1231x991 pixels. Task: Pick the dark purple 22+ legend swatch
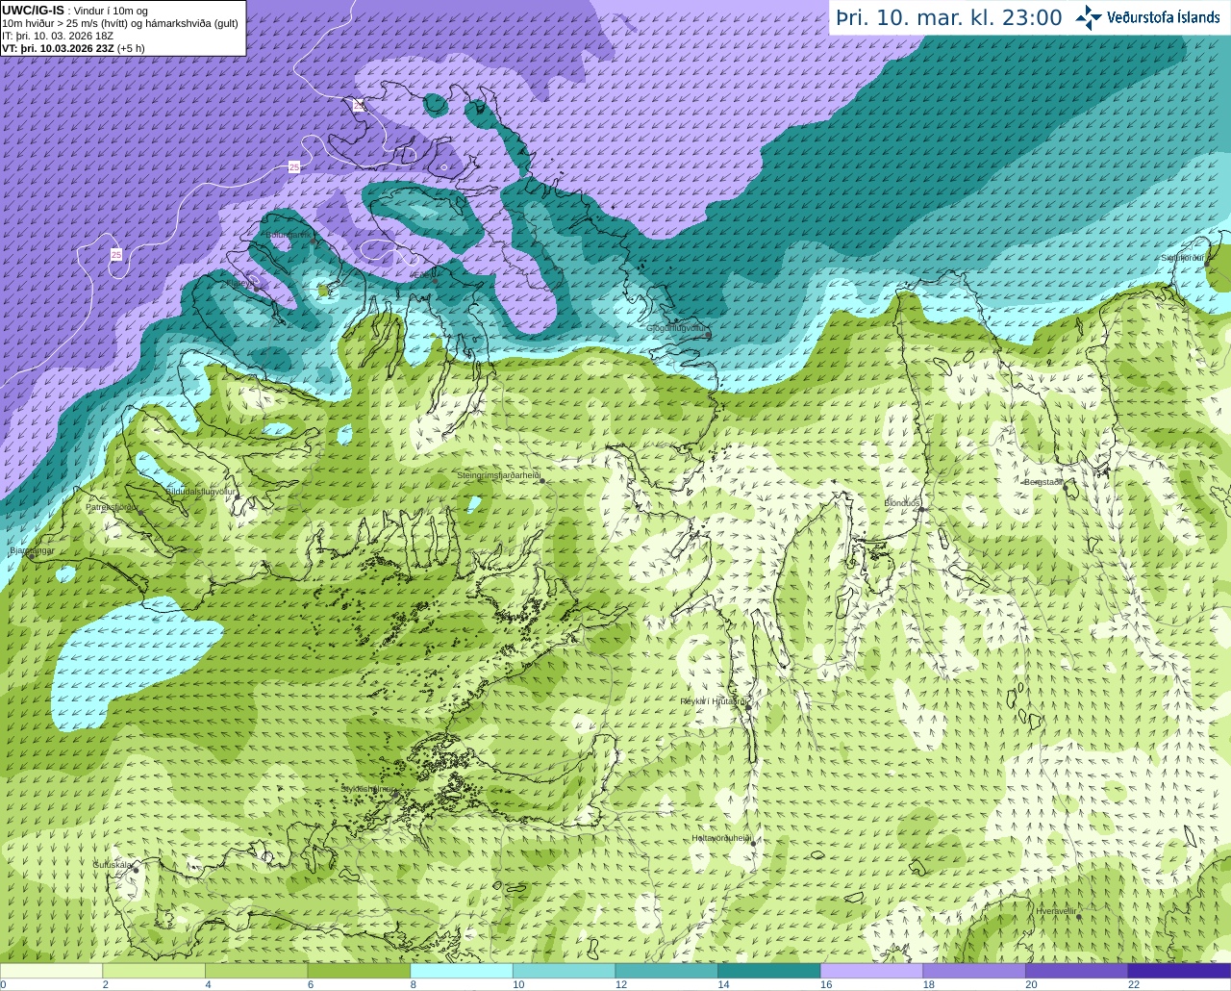[x=1179, y=971]
